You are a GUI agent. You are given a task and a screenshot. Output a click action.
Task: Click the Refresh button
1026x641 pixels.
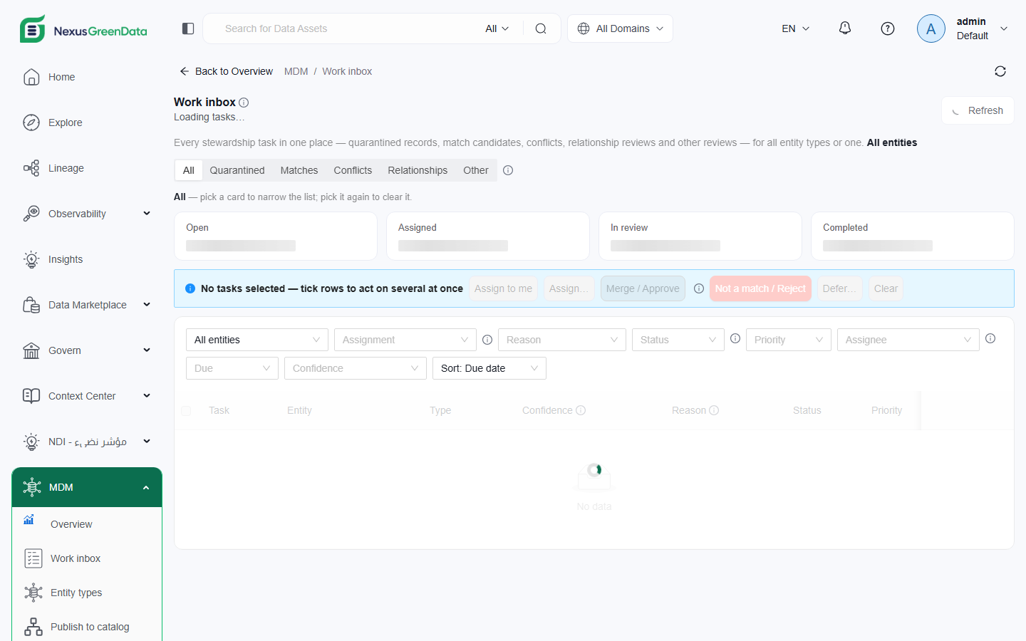coord(978,110)
